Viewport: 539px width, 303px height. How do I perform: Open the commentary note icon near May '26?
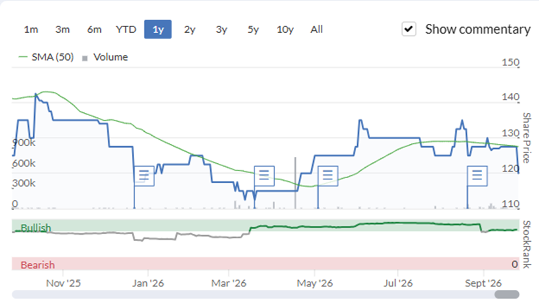click(327, 176)
